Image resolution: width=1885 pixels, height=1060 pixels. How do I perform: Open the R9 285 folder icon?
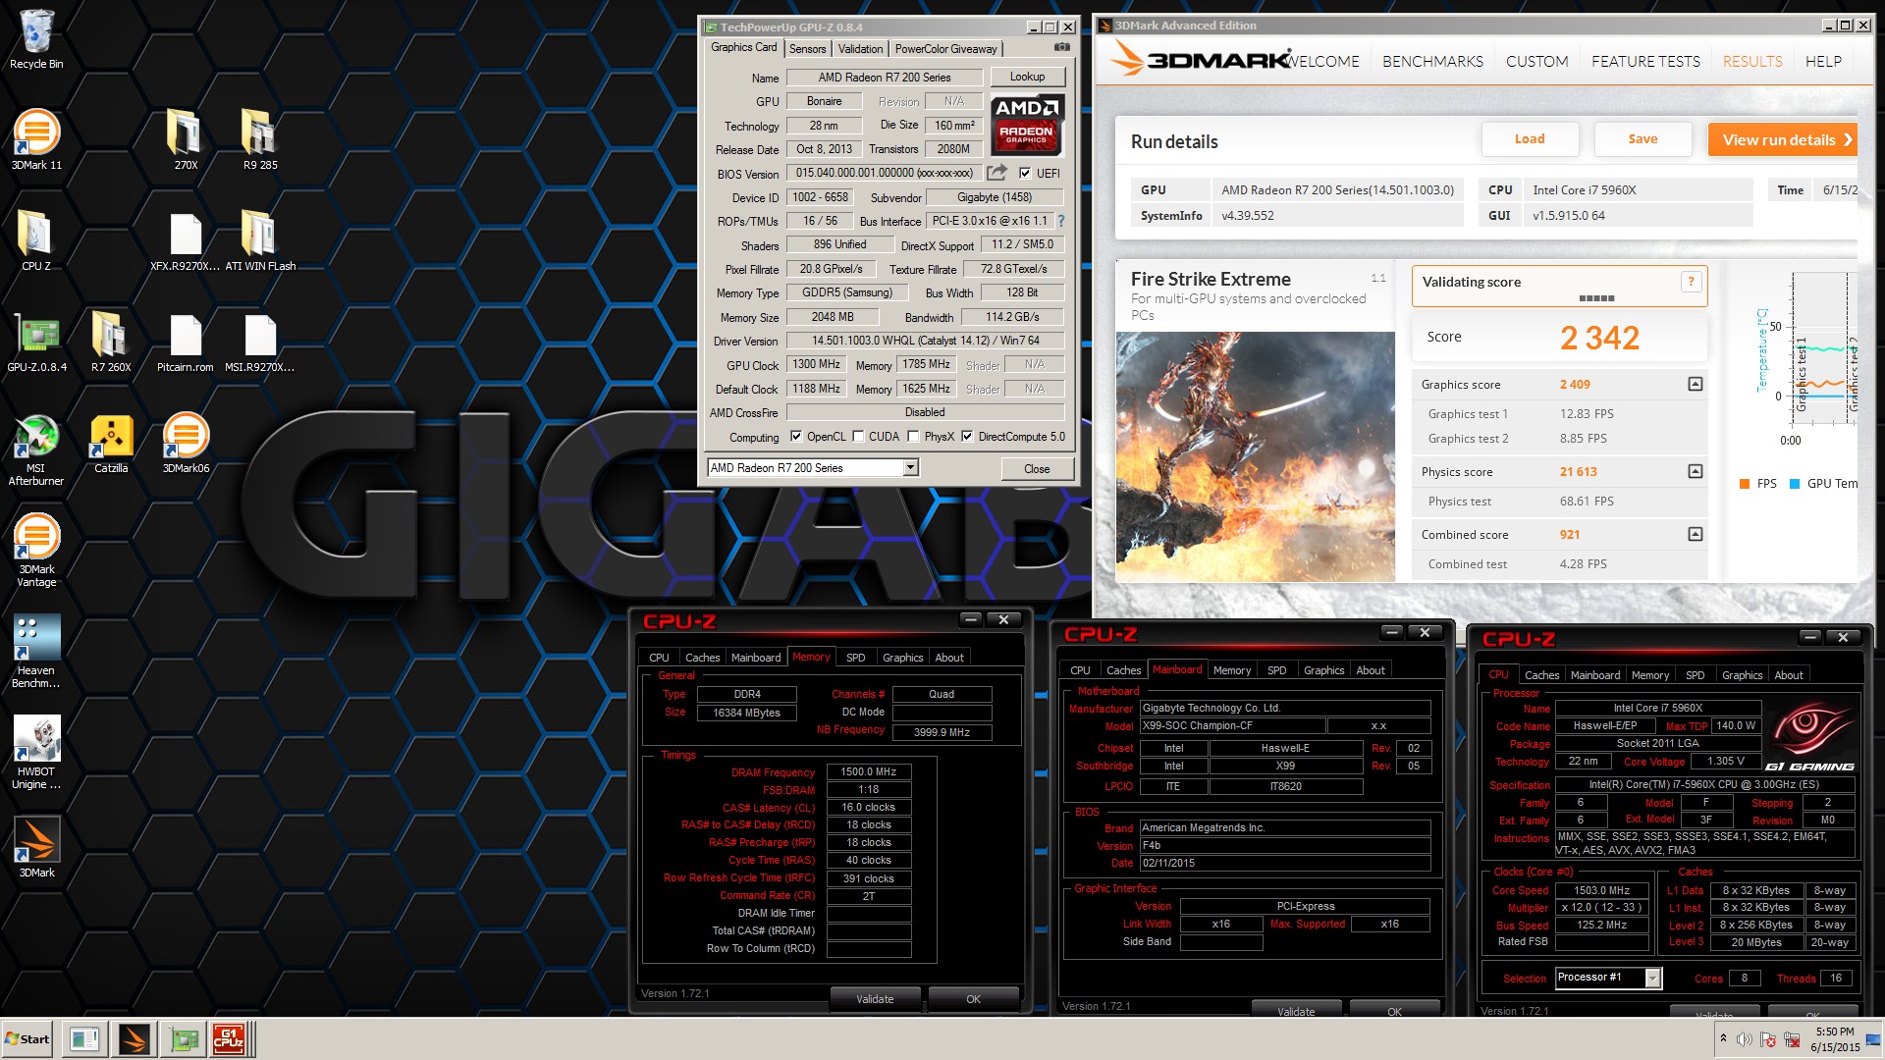coord(260,140)
